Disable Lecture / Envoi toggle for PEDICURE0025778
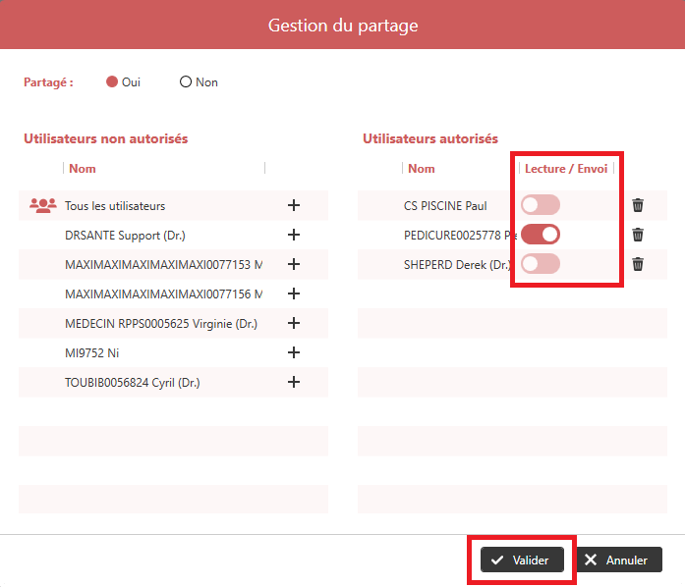 point(541,235)
